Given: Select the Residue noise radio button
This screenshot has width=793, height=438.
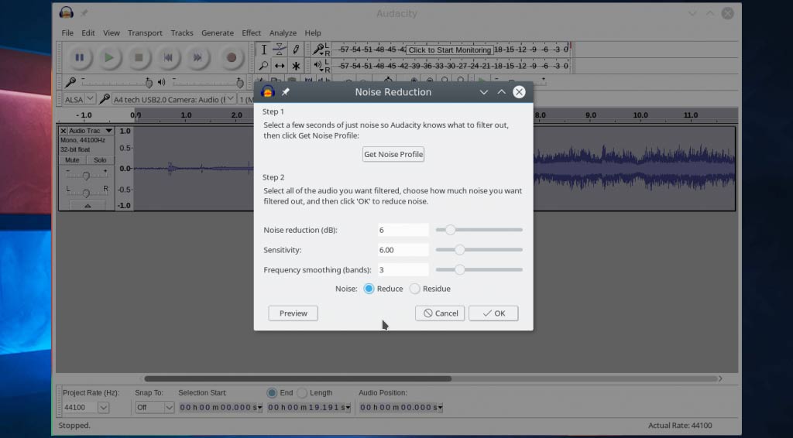Looking at the screenshot, I should click(415, 289).
